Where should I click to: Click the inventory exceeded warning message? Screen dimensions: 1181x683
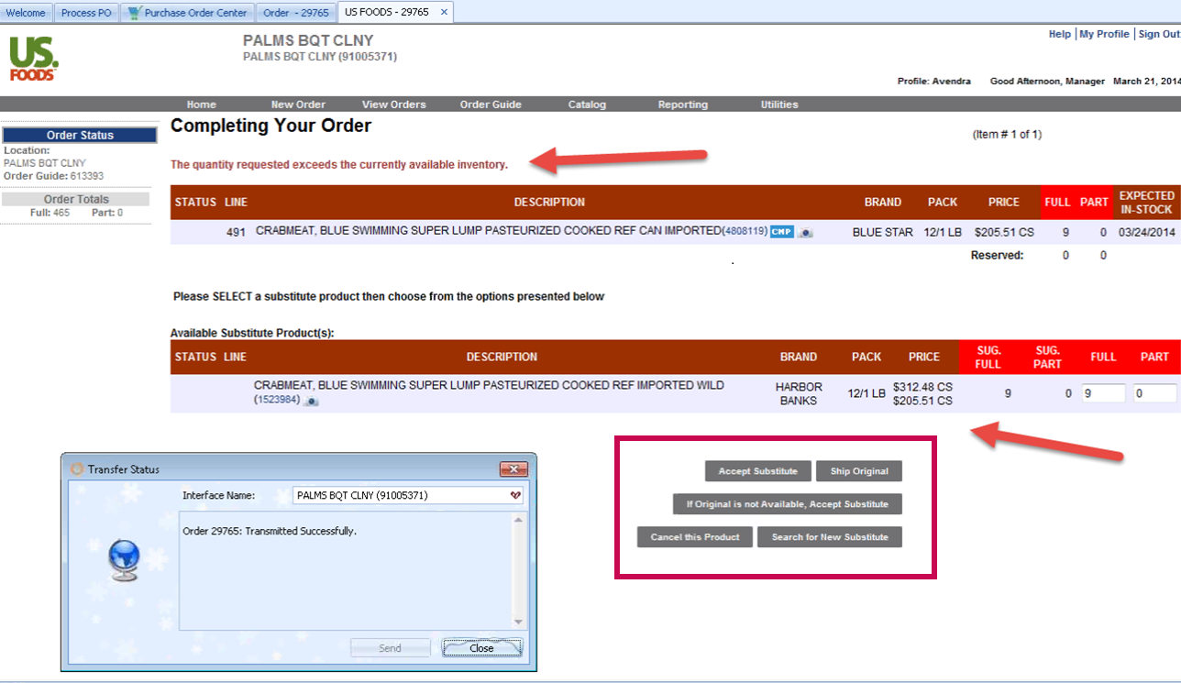tap(339, 165)
